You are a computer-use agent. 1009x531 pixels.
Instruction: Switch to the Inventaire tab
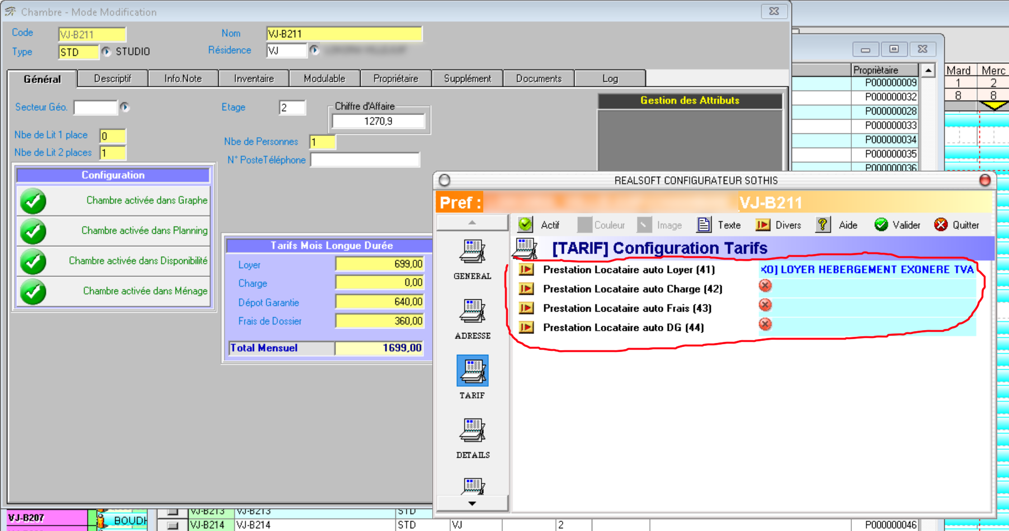coord(254,79)
